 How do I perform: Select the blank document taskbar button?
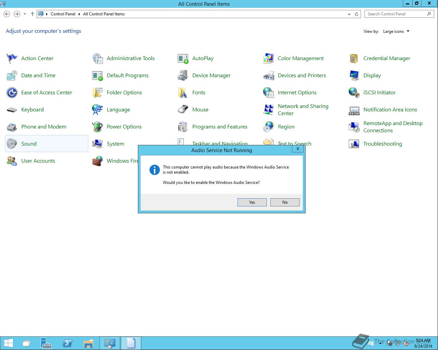(131, 343)
